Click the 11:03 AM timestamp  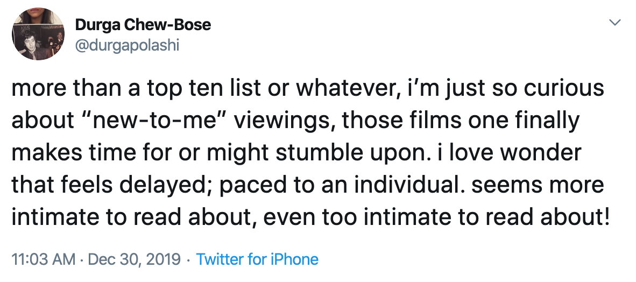point(43,260)
